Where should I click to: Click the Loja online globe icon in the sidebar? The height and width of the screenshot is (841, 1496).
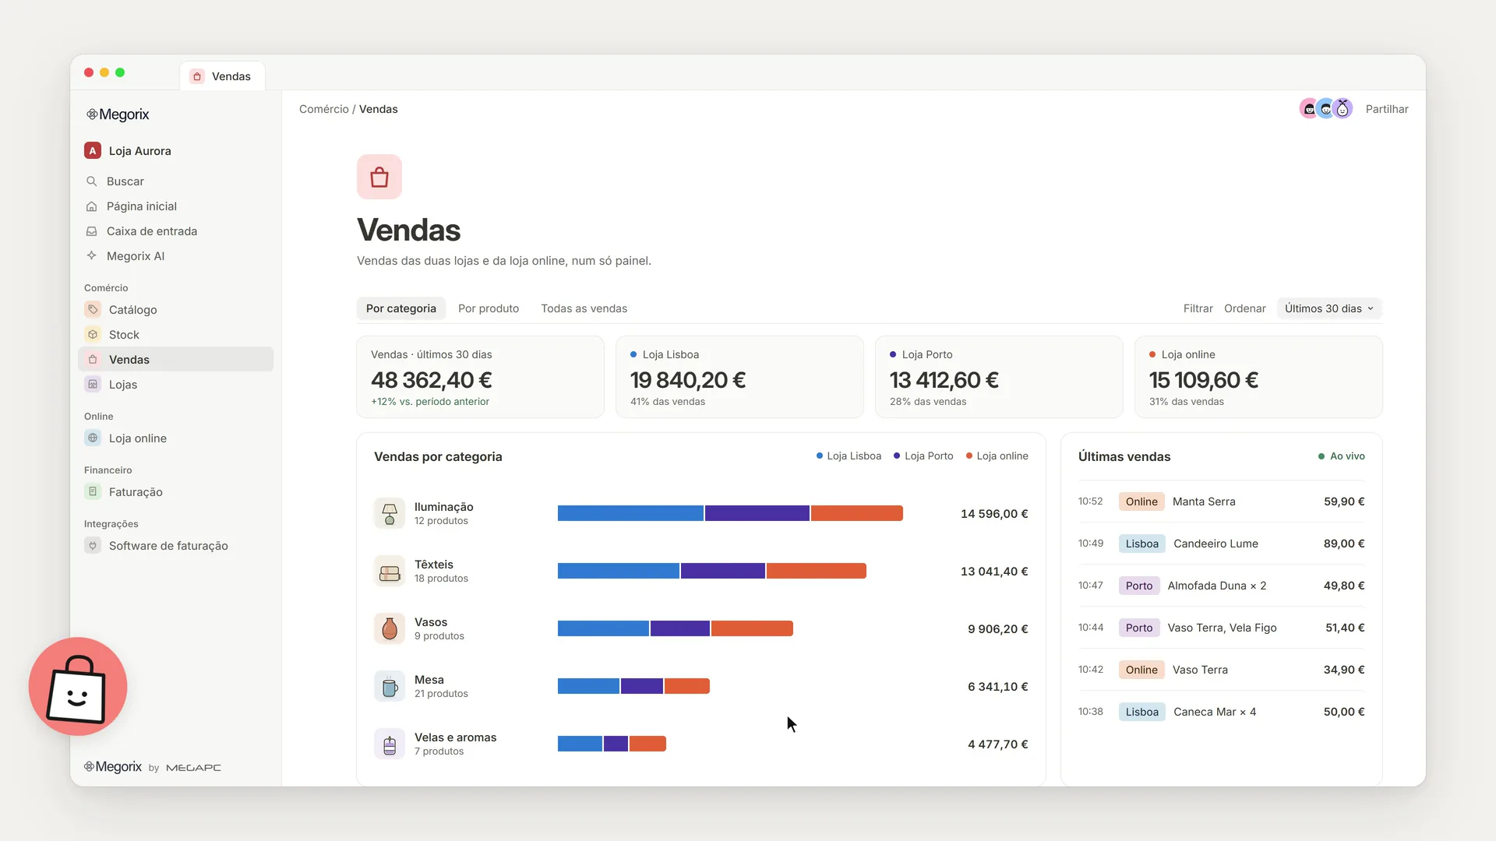93,438
